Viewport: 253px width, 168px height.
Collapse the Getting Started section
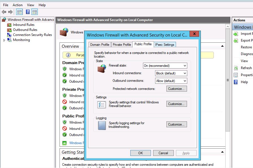point(222,152)
